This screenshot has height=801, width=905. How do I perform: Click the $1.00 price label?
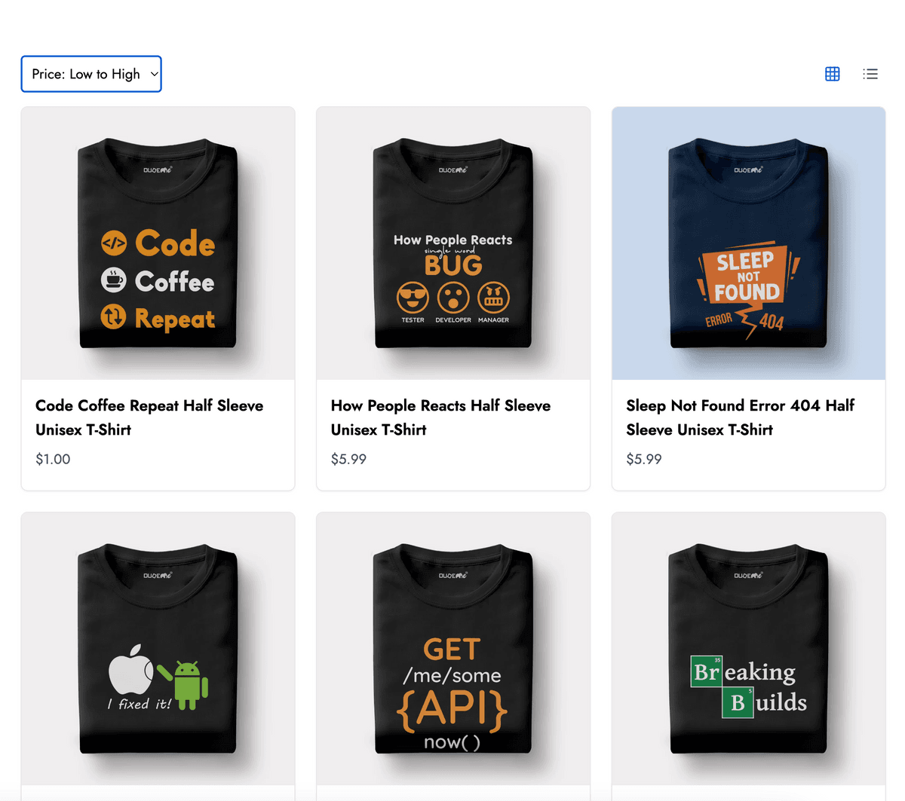pyautogui.click(x=53, y=459)
